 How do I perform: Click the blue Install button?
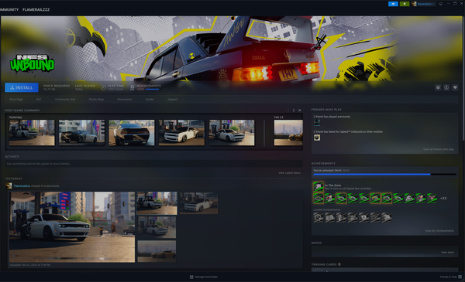point(22,87)
